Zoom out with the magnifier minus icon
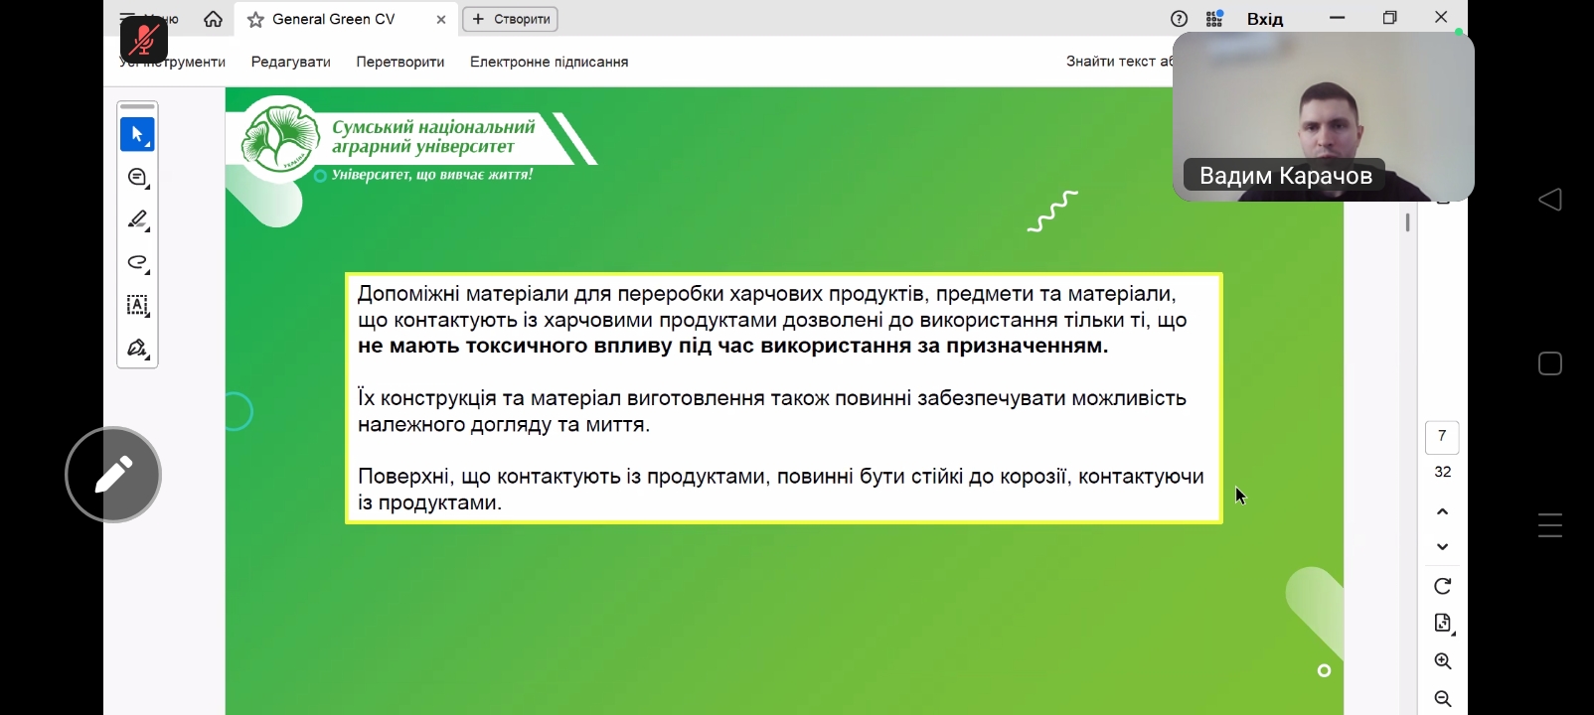The height and width of the screenshot is (715, 1594). click(x=1443, y=699)
